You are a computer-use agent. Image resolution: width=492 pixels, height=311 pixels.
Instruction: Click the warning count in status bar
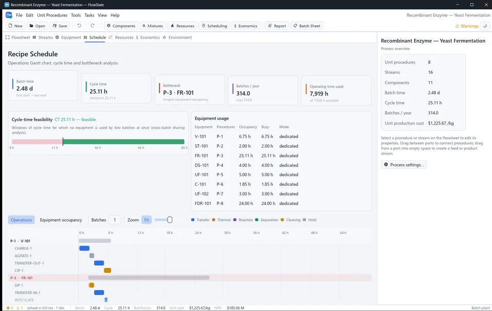point(19,308)
